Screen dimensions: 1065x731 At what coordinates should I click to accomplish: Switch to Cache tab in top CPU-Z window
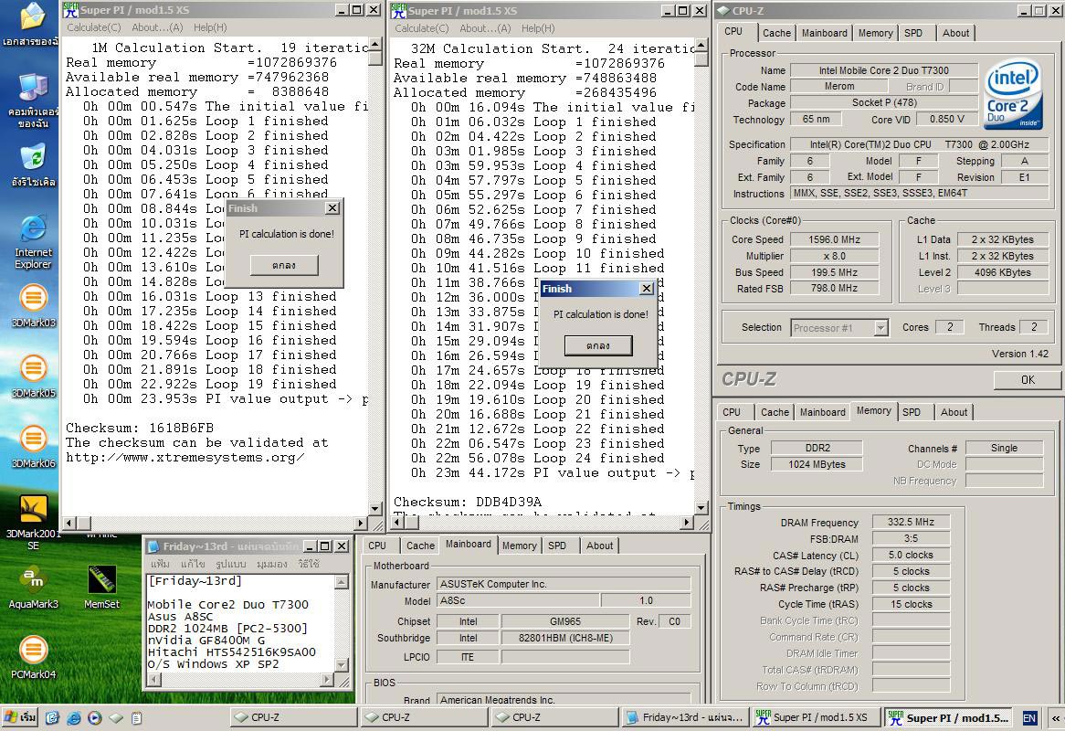pos(776,33)
